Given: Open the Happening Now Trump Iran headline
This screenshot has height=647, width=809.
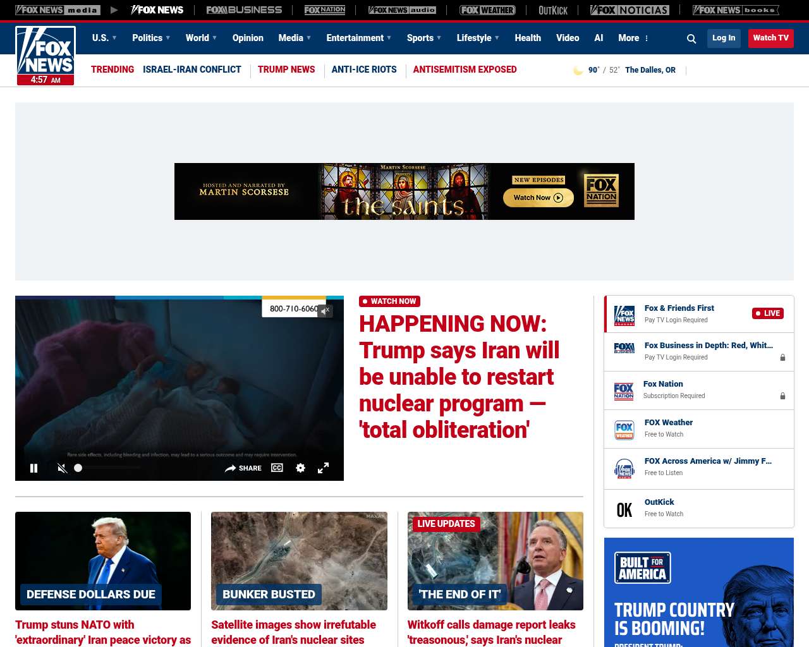Looking at the screenshot, I should (459, 377).
